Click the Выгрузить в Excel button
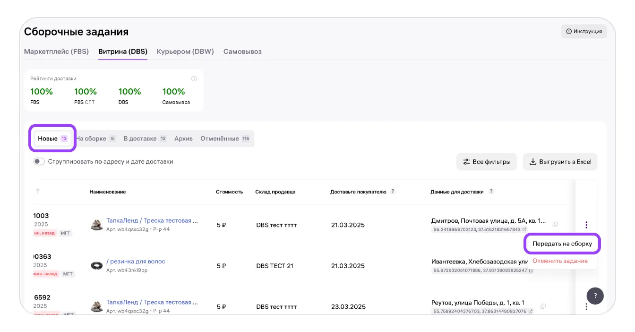The width and height of the screenshot is (635, 332). [x=560, y=162]
